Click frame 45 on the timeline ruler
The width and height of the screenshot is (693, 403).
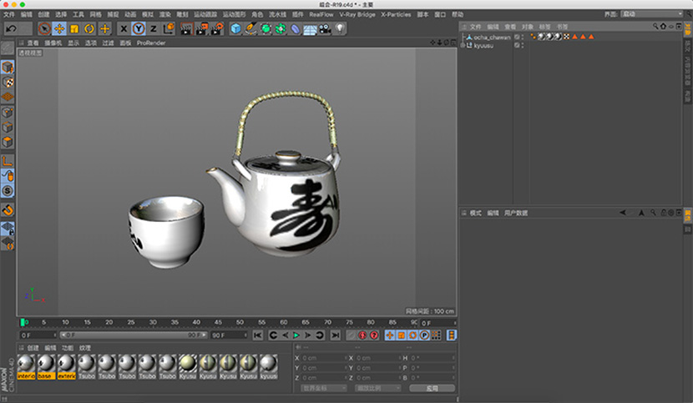pyautogui.click(x=218, y=322)
